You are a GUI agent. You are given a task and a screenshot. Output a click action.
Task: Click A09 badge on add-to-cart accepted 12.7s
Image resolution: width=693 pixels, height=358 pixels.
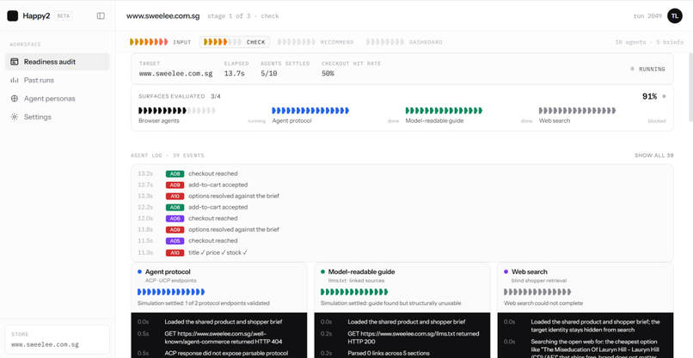(x=175, y=185)
